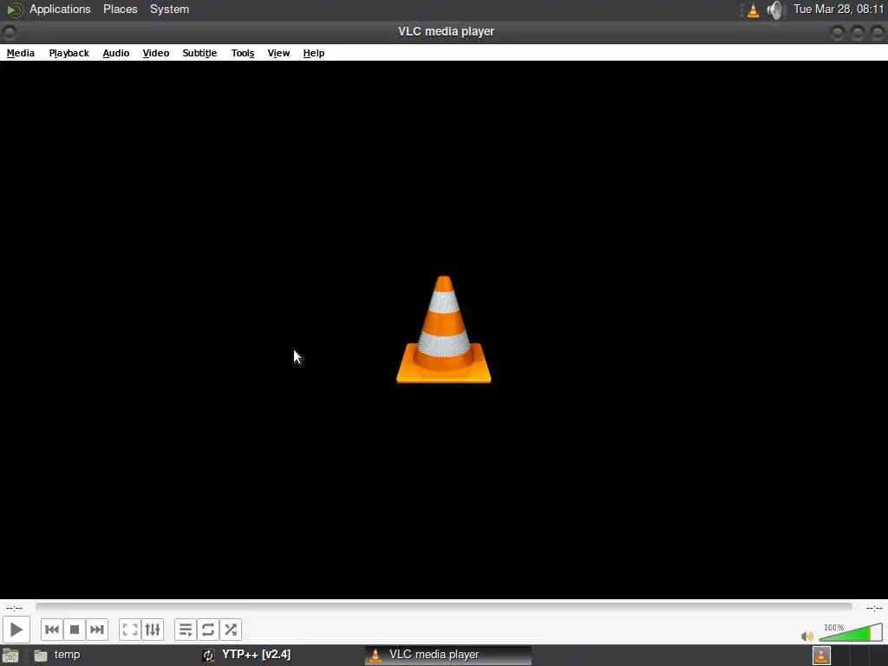
Task: Open the Playback menu
Action: pyautogui.click(x=69, y=53)
